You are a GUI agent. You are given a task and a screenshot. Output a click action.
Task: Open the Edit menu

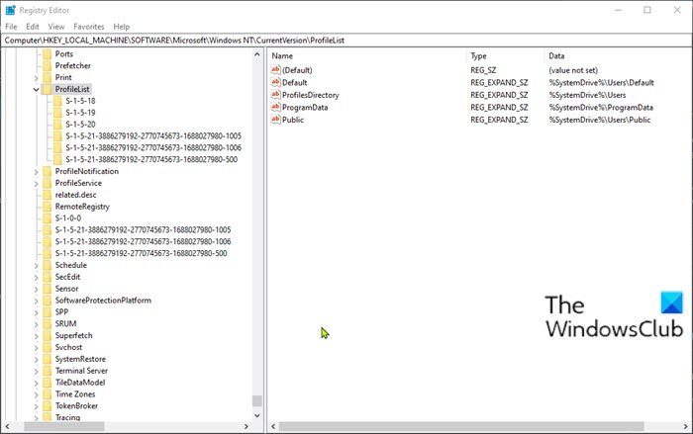click(33, 27)
